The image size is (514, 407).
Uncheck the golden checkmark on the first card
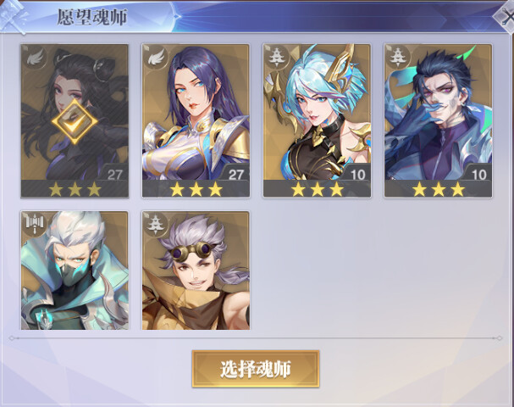click(75, 122)
